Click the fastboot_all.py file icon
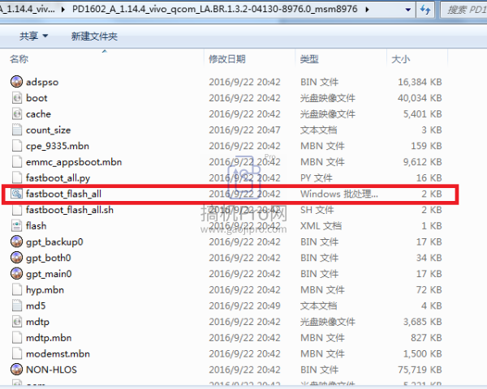487x389 pixels. coord(16,177)
